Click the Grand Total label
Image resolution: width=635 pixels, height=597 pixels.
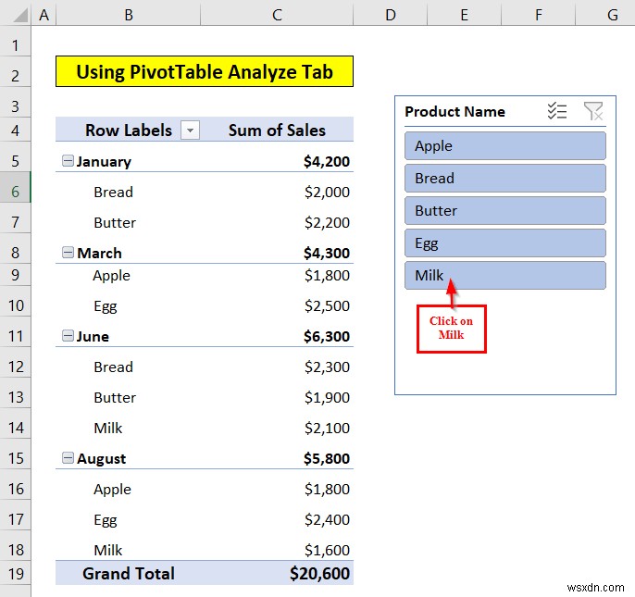coord(129,574)
